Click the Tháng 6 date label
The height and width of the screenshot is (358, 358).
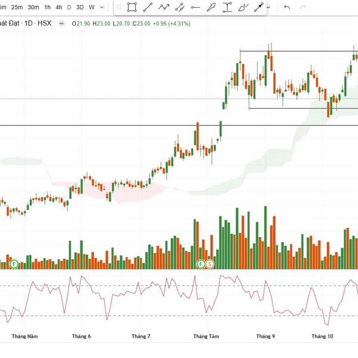click(x=81, y=336)
